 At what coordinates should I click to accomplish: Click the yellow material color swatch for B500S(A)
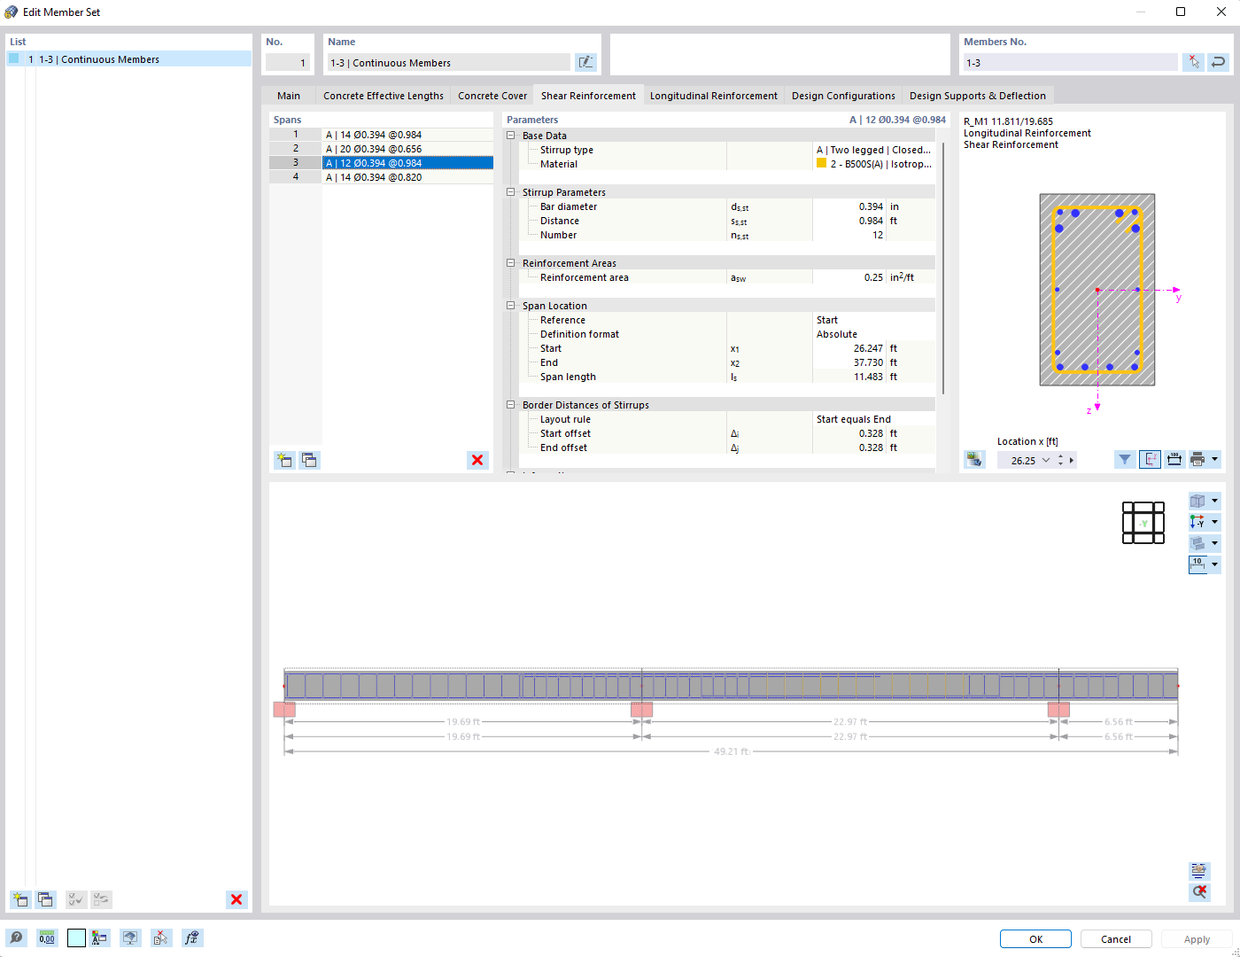(x=821, y=163)
